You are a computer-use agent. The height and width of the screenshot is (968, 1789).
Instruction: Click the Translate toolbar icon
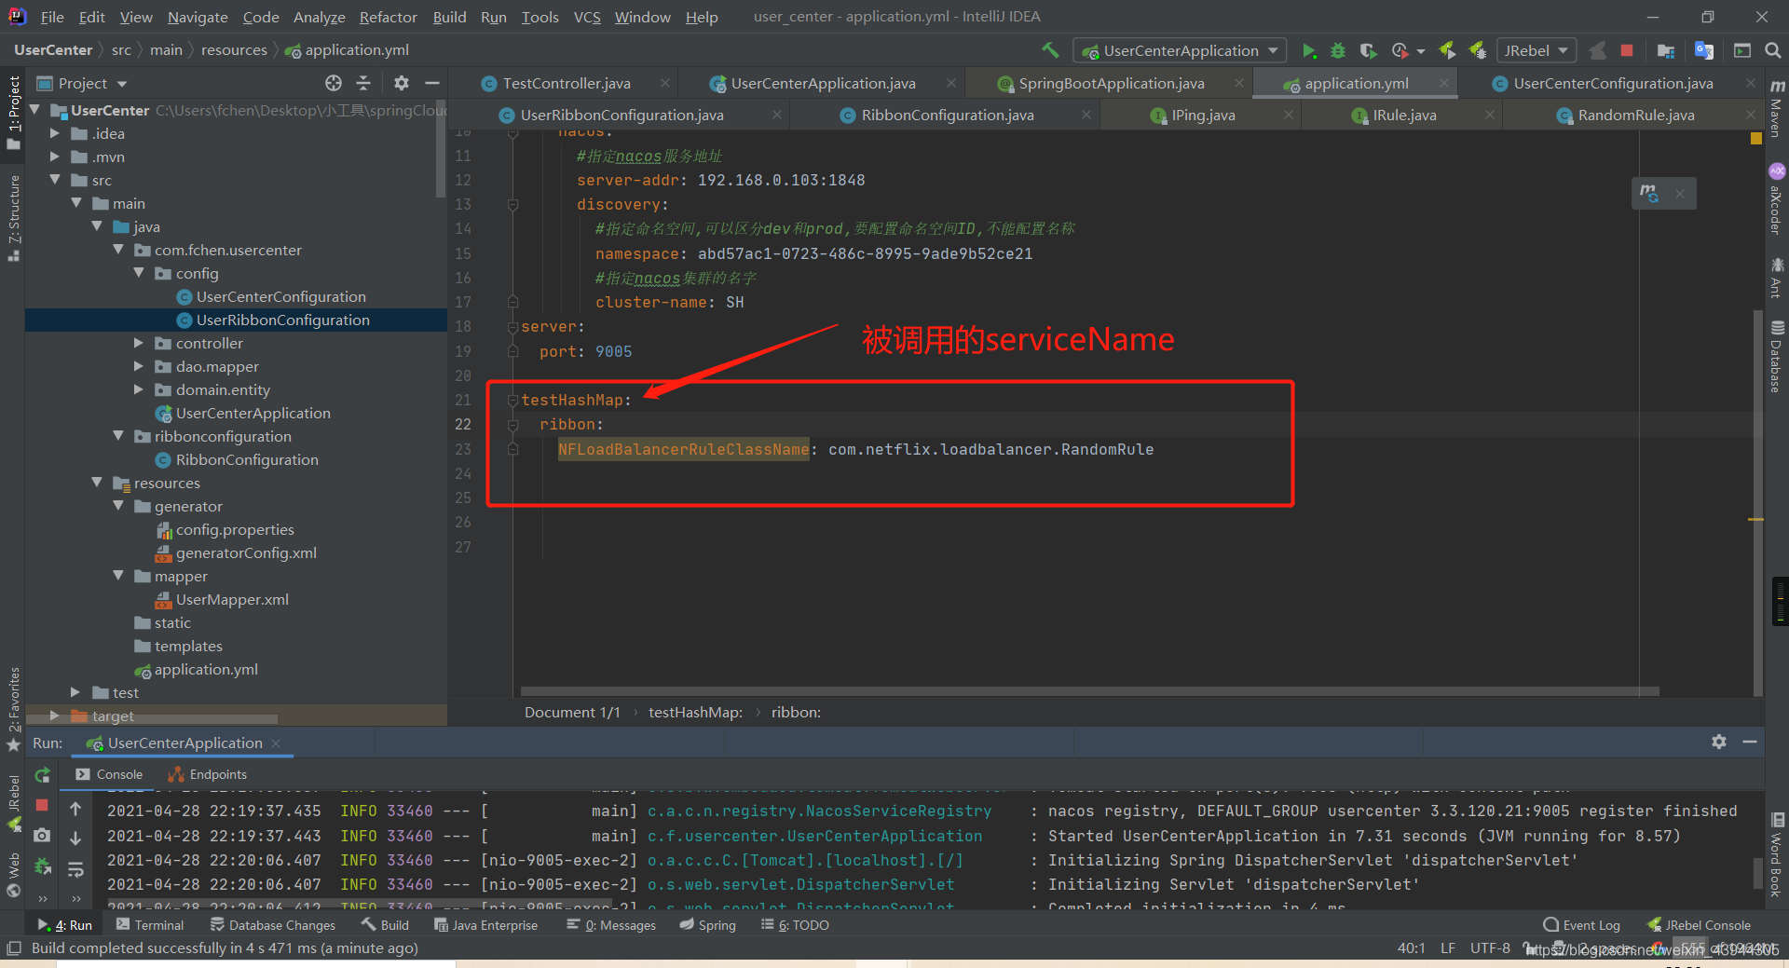1704,50
